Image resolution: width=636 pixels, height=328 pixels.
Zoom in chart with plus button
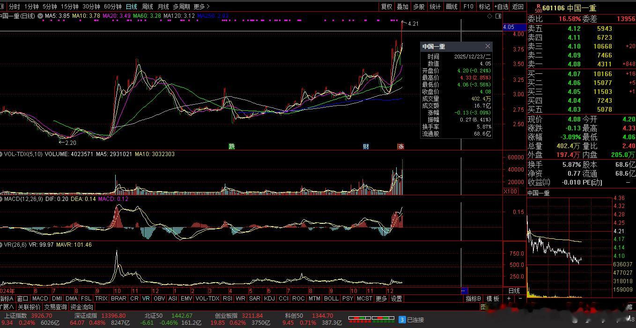click(509, 299)
